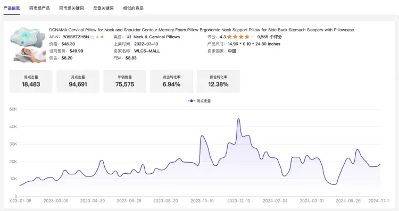Select the 点击转化率 6.94% metric card
Screen dimensions: 399x211
click(171, 81)
